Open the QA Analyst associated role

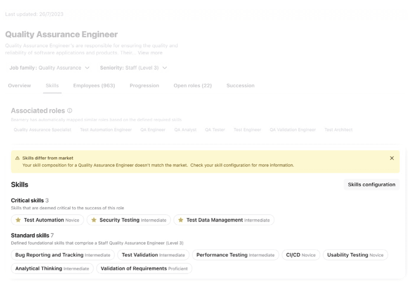click(185, 129)
